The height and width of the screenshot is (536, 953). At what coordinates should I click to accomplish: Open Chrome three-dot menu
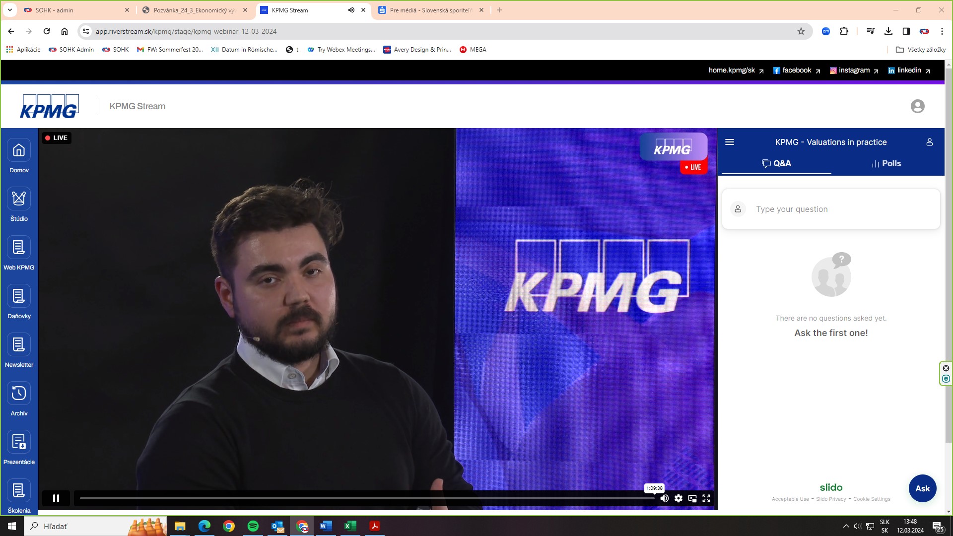942,31
